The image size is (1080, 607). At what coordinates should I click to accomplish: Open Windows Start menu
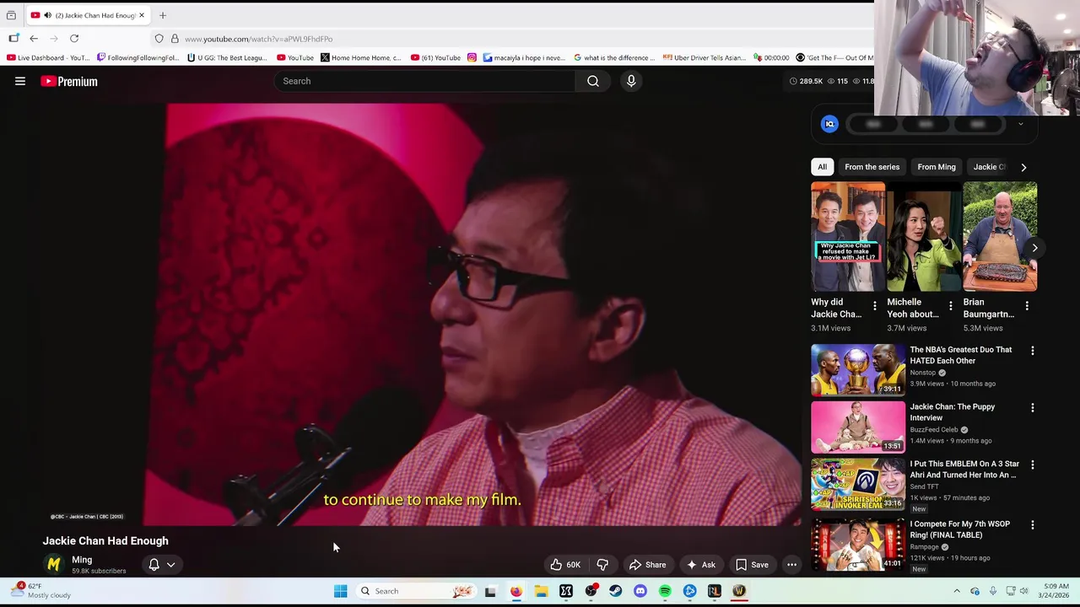(340, 591)
